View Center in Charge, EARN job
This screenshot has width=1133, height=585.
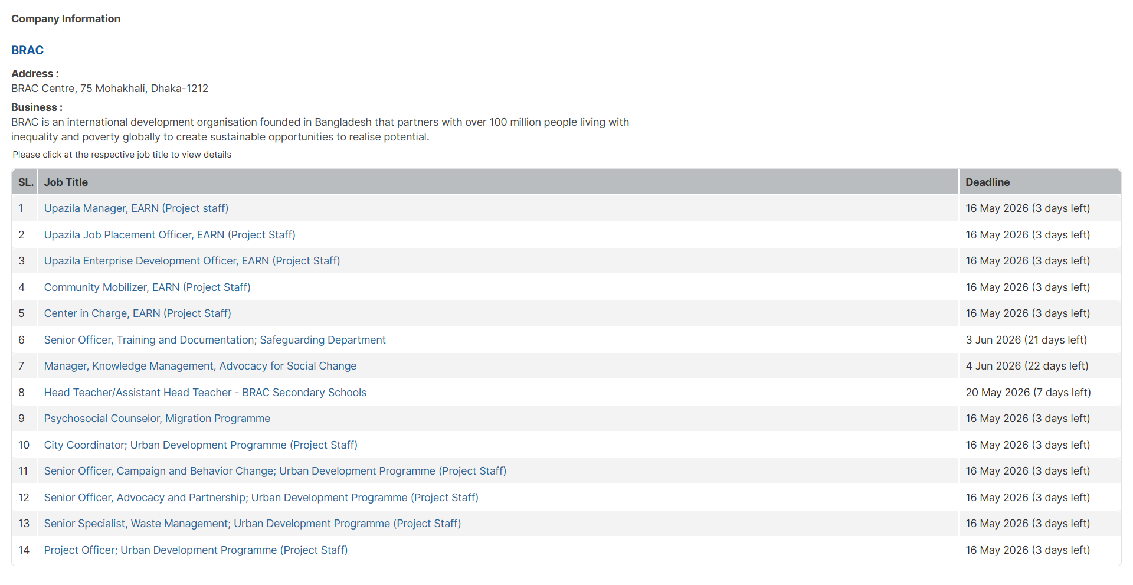tap(137, 313)
